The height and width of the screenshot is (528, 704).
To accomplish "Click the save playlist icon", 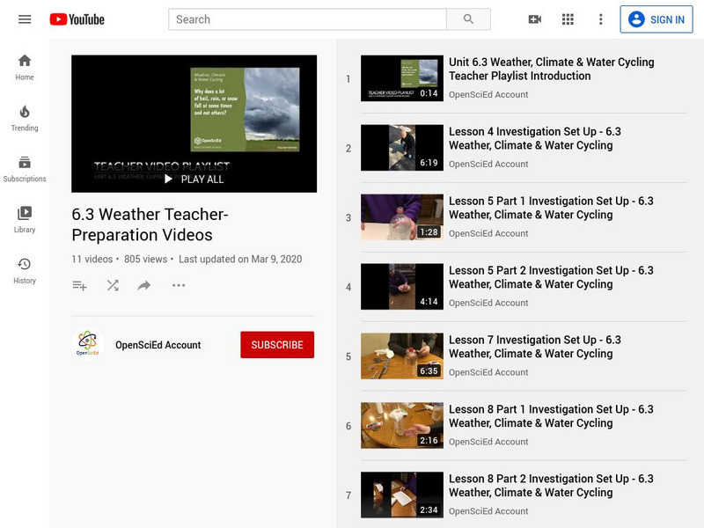I will (x=79, y=285).
